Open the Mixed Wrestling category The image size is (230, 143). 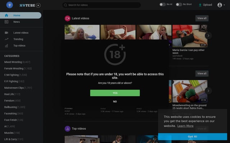pos(17,62)
